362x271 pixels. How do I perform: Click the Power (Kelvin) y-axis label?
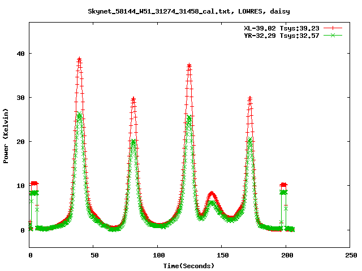point(6,136)
